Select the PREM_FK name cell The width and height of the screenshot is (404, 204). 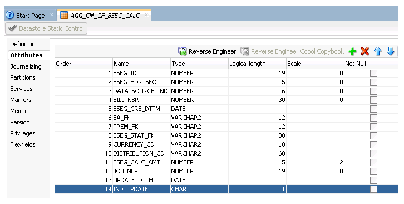coord(141,127)
